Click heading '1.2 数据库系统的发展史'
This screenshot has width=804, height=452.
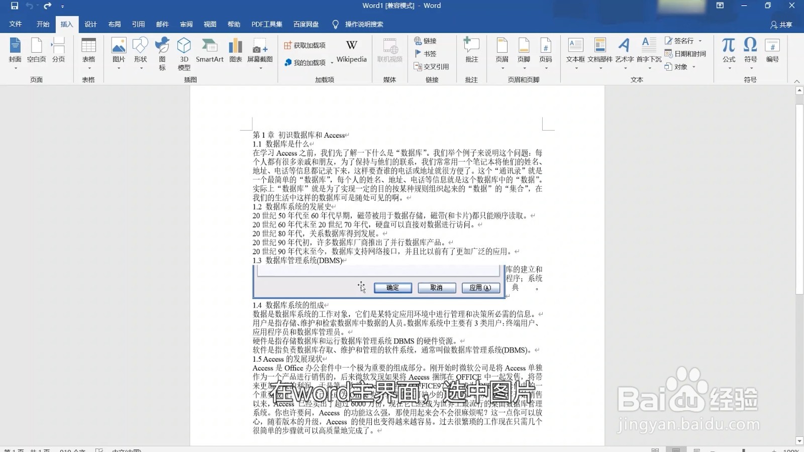[x=292, y=206]
